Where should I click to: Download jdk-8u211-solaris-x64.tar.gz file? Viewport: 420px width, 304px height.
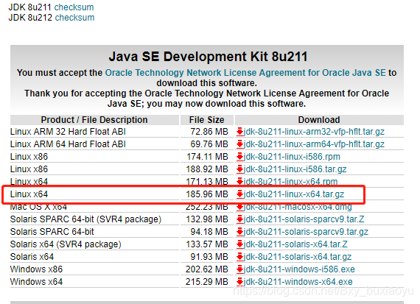(298, 257)
